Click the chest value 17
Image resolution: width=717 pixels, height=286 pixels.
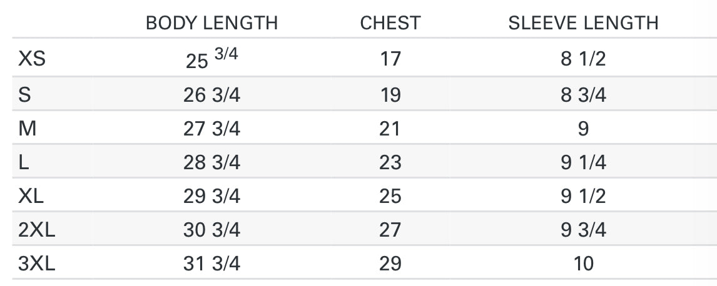tap(390, 59)
